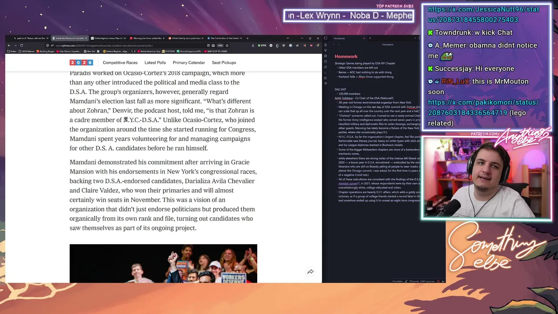
Task: Open graph view in Obsidian ribbon
Action: tap(325, 51)
